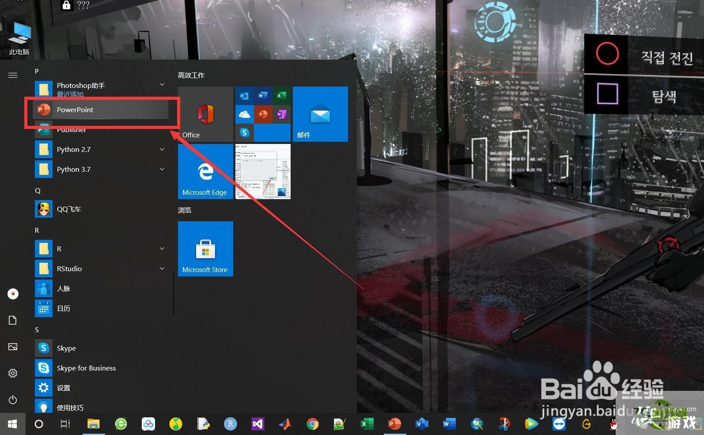Open Excel on taskbar

click(367, 424)
